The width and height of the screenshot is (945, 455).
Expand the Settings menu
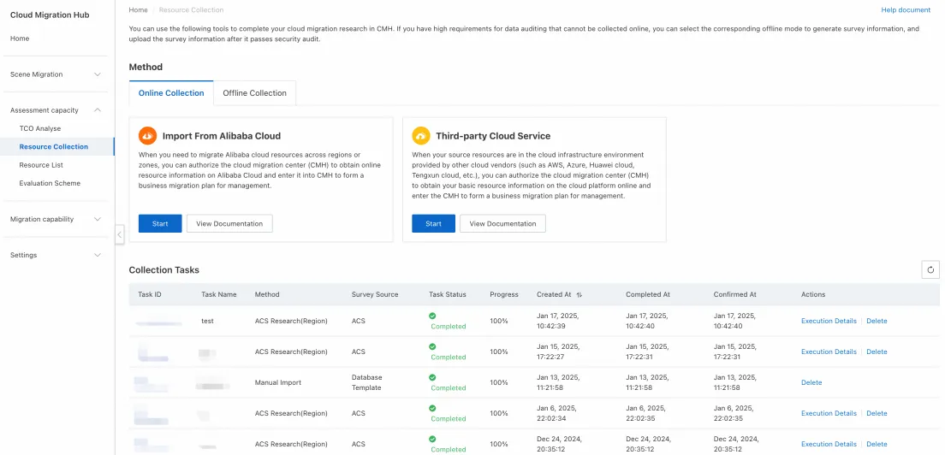coord(98,255)
